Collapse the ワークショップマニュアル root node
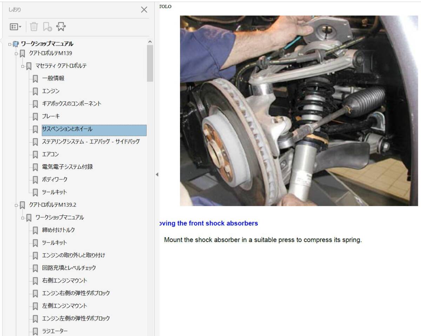The width and height of the screenshot is (421, 336). (10, 44)
